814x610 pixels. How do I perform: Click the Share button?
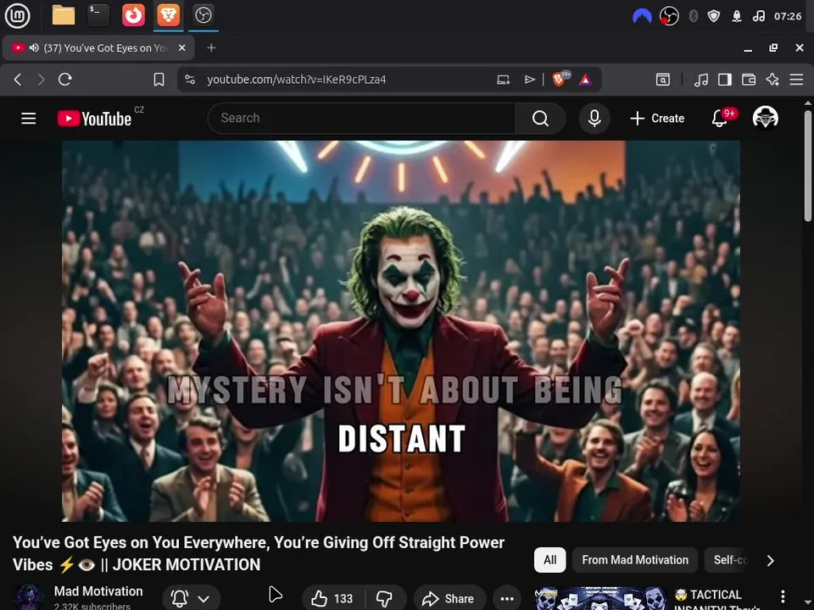pyautogui.click(x=449, y=599)
